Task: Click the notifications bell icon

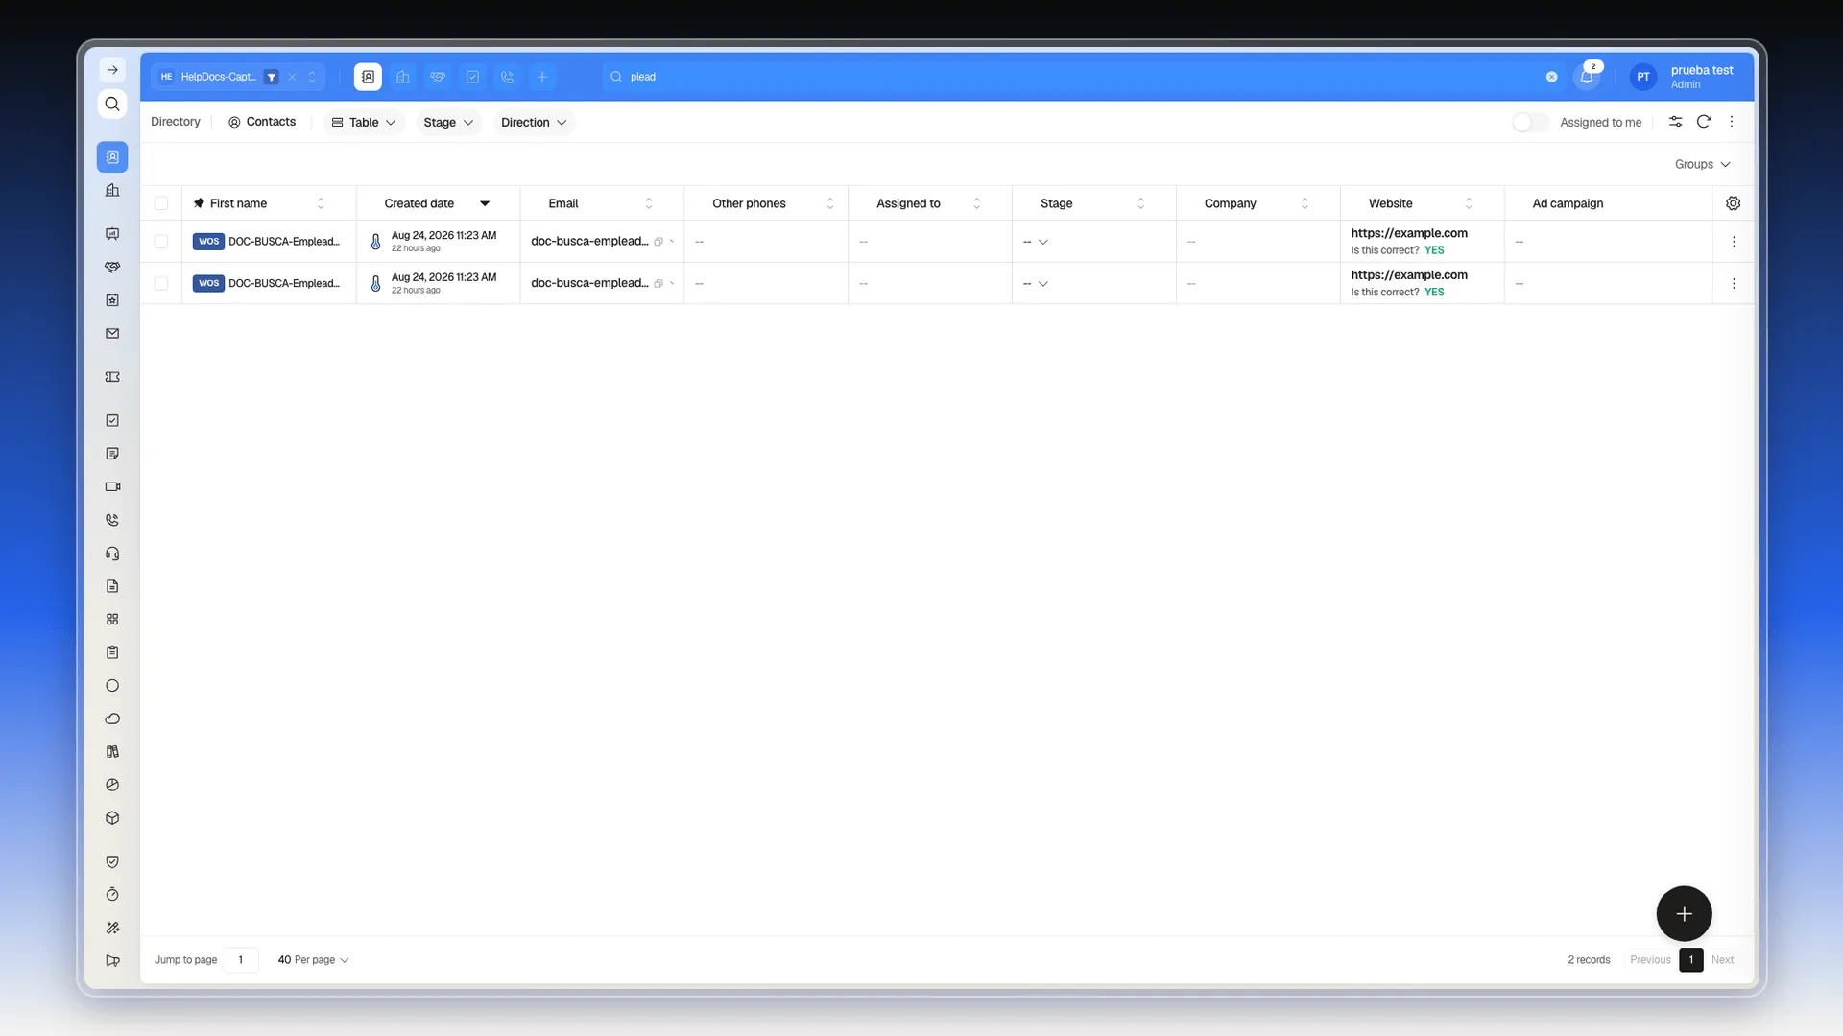Action: click(x=1587, y=77)
